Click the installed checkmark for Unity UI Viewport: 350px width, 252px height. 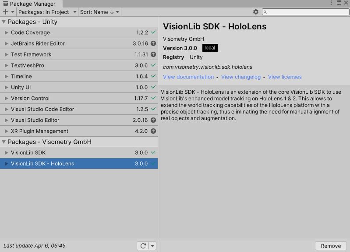point(153,87)
